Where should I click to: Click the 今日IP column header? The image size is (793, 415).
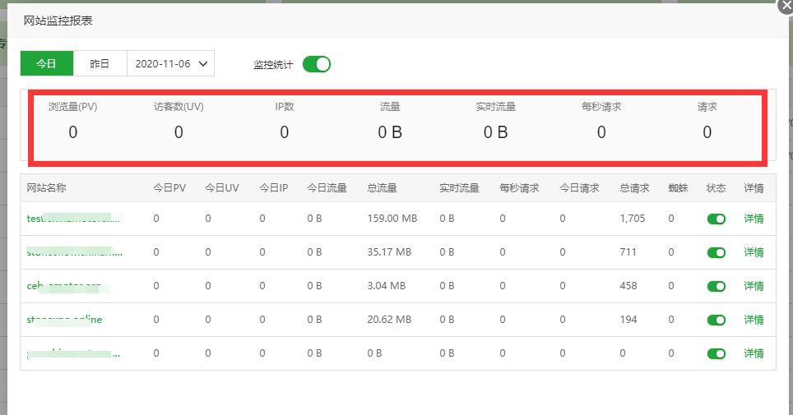(274, 187)
